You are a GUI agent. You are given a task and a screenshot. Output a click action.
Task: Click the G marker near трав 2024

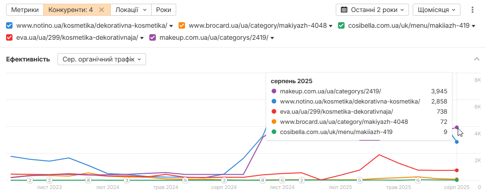[x=185, y=180]
